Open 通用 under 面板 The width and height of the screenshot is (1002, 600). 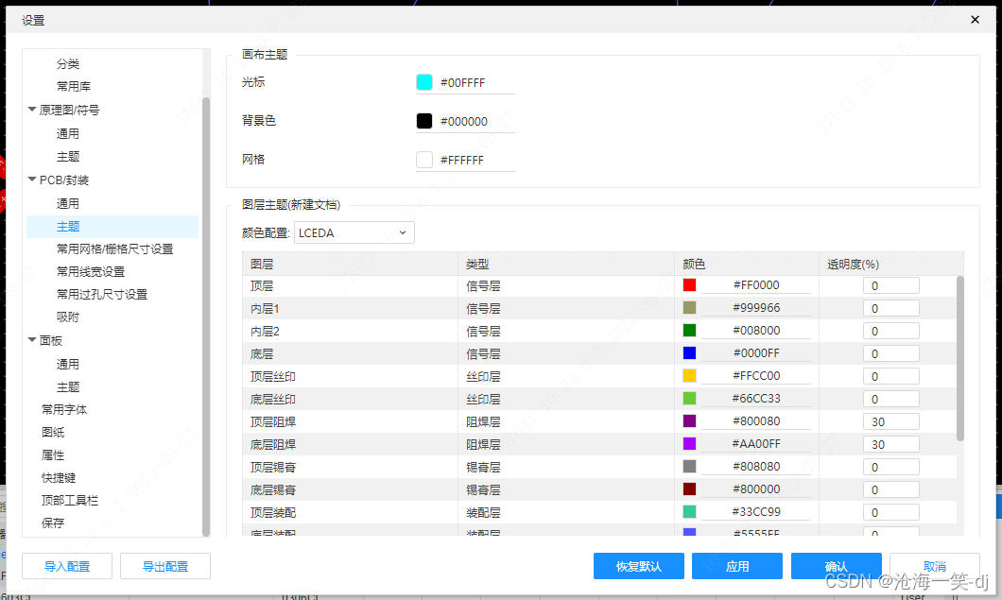(68, 364)
